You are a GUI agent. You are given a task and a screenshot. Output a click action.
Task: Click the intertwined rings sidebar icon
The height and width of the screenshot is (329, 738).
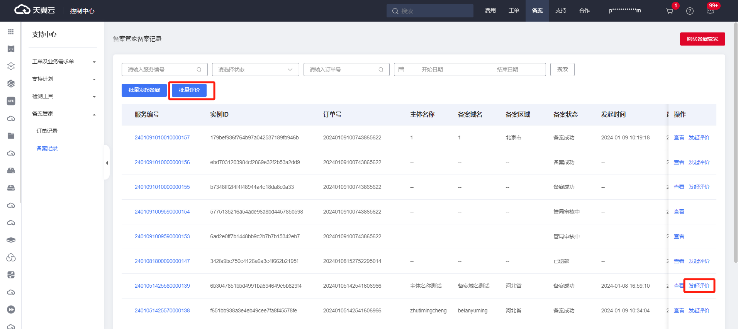(x=11, y=258)
